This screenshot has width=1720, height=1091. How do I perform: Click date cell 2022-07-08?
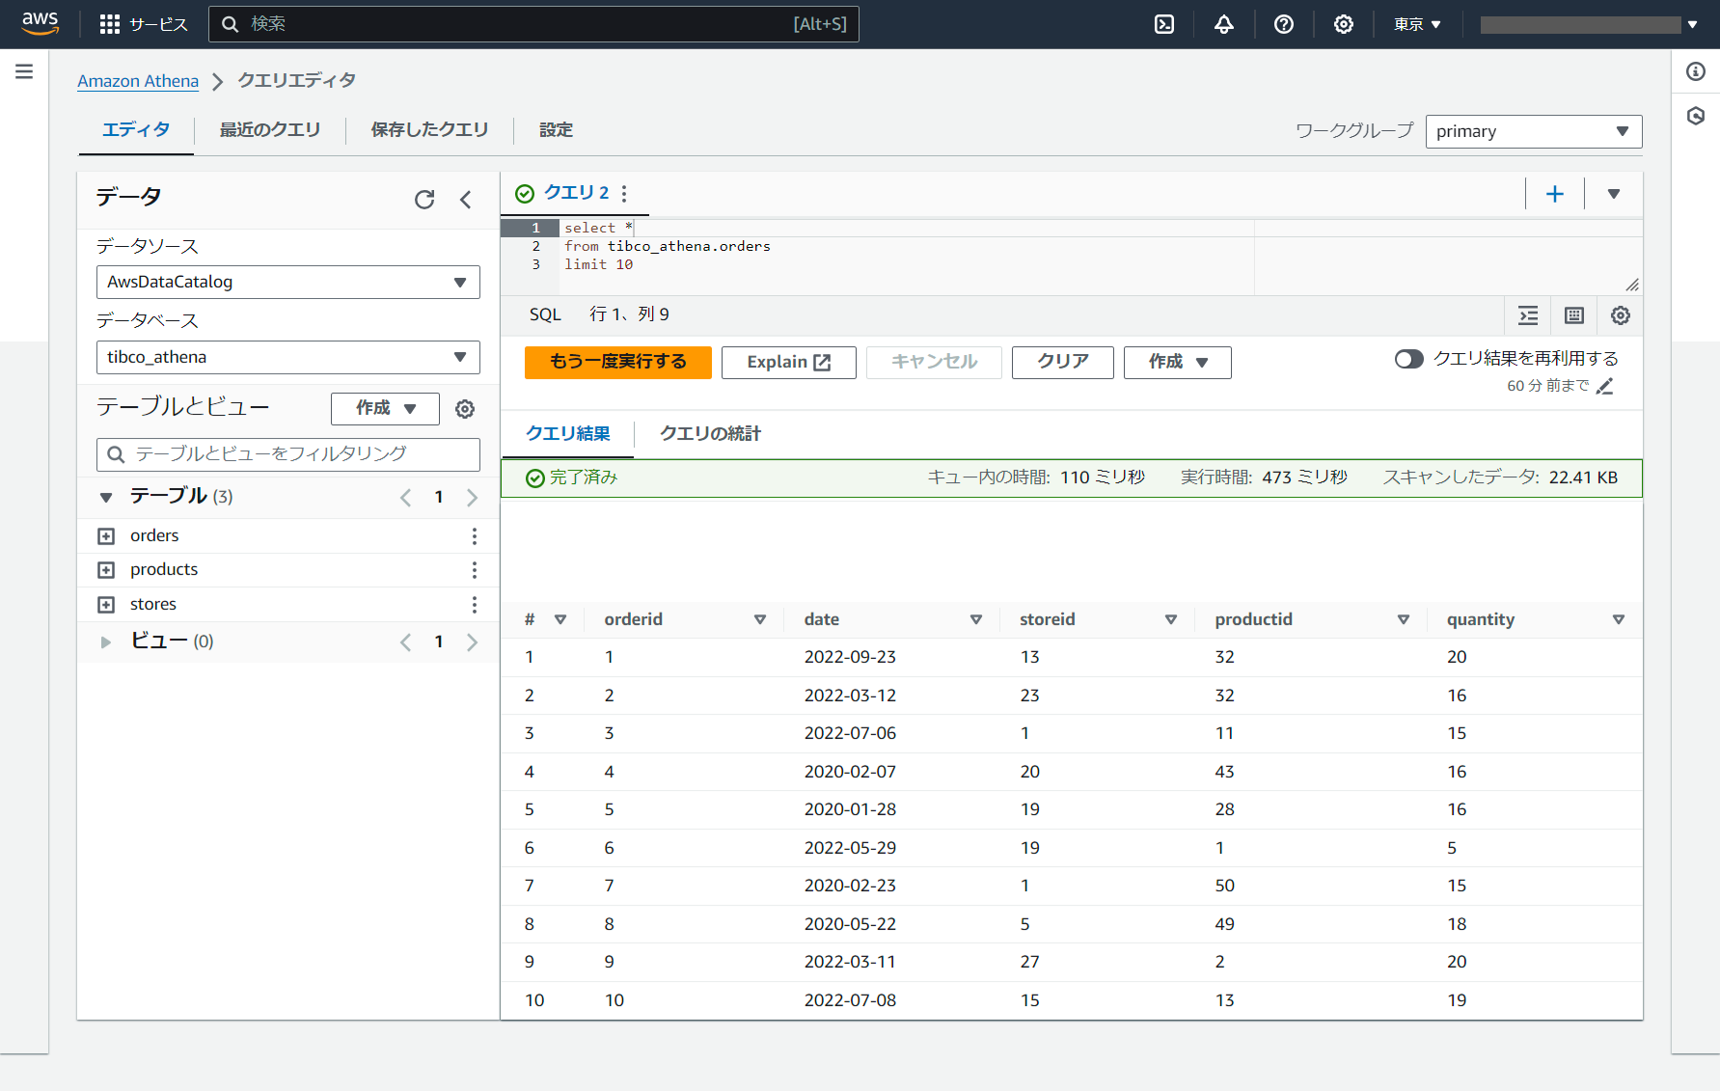850,1000
